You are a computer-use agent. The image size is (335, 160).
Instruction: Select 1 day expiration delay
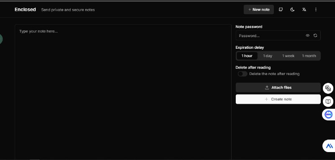click(268, 56)
